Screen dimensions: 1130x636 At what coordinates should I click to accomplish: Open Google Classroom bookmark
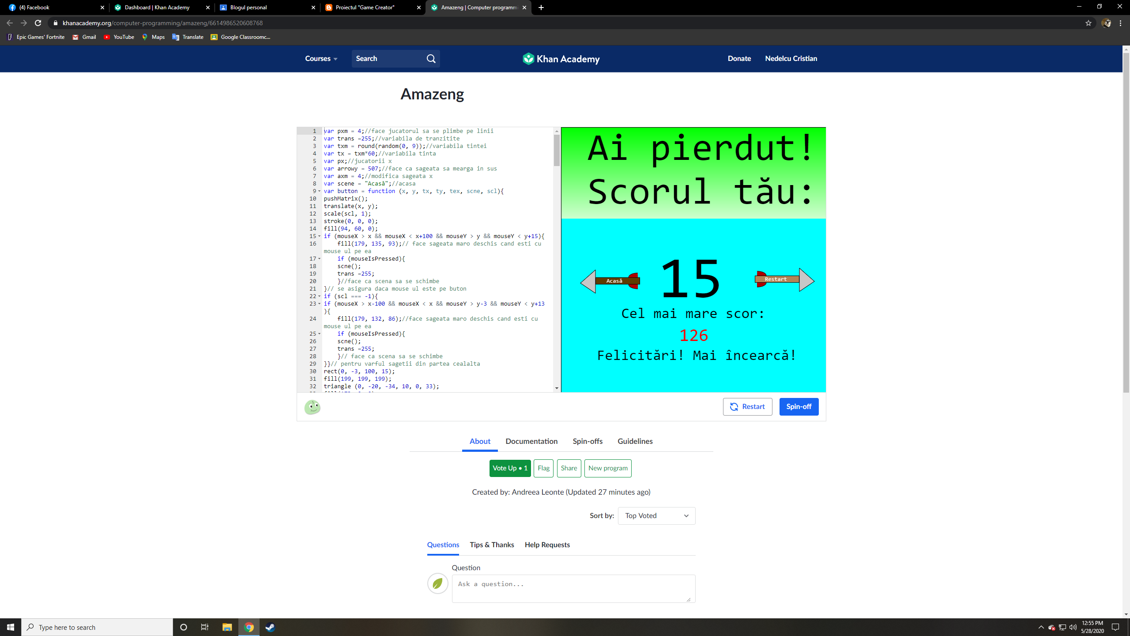point(241,37)
